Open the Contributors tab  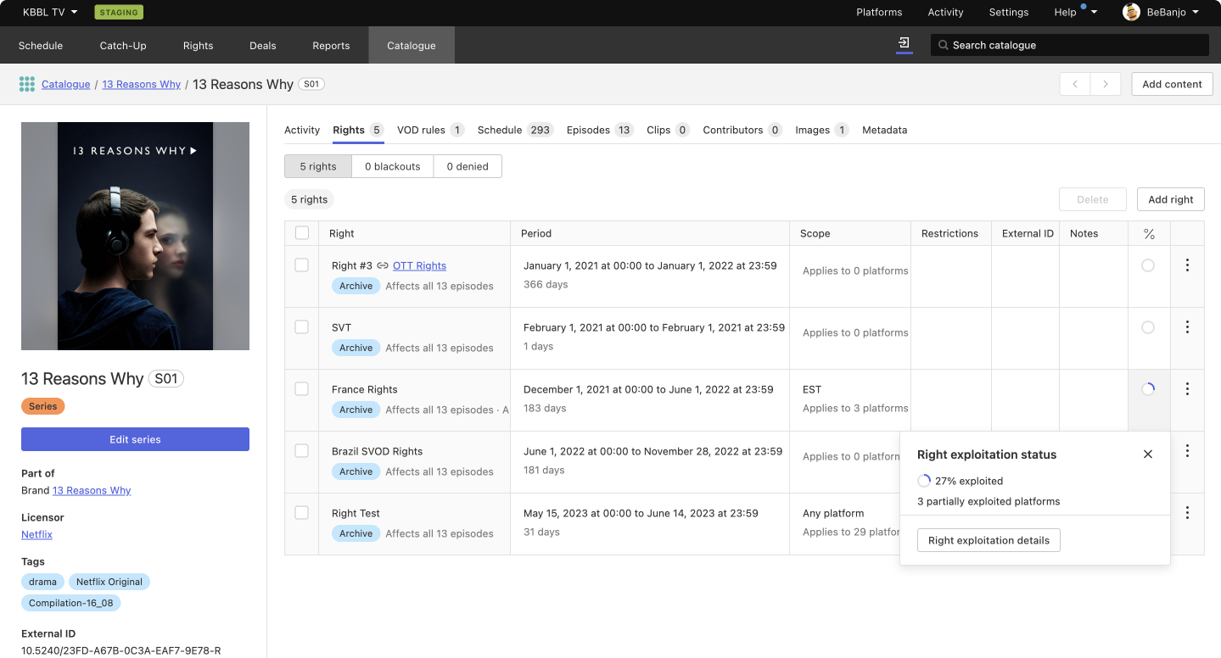click(742, 130)
